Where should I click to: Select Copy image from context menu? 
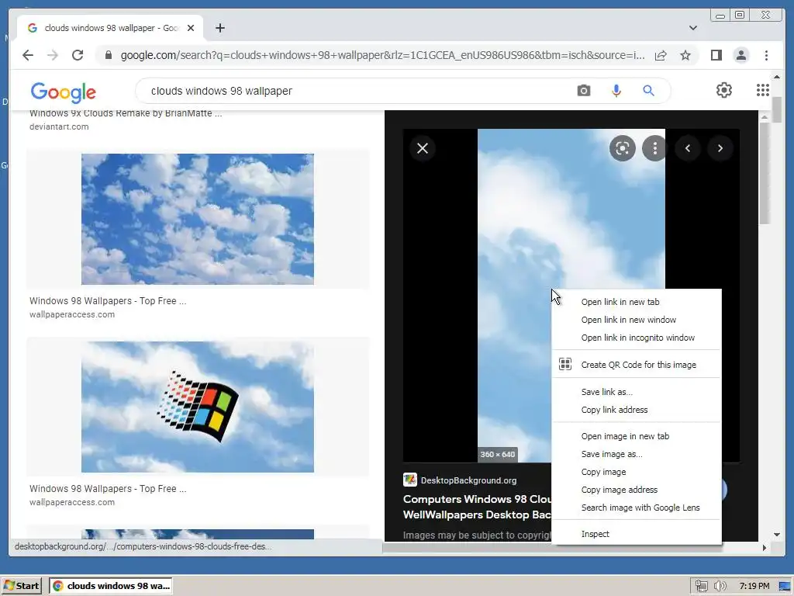[636, 472]
